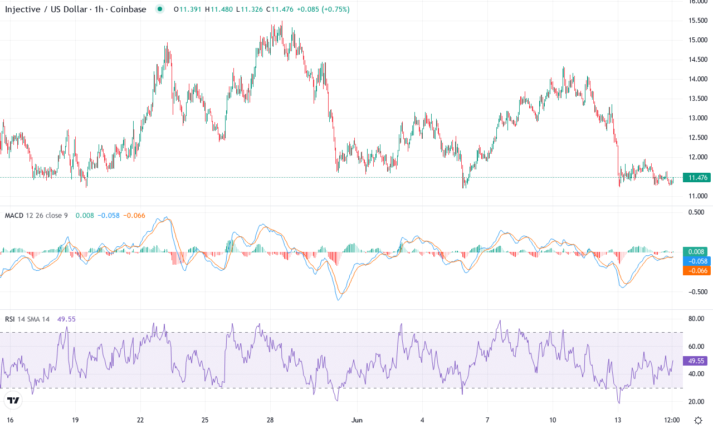Click the current price label 11.476
This screenshot has height=428, width=713.
(697, 178)
